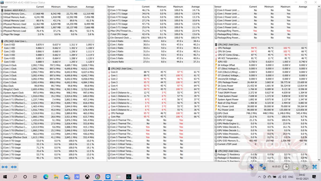Close sensors with the blue X icon
This screenshot has width=321, height=181.
315,167
